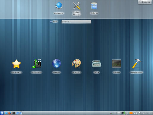The height and width of the screenshot is (115, 153).
Task: Launch Firefox from the taskbar
Action: 10,113
